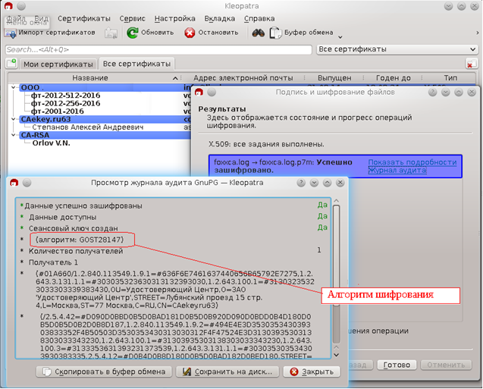This screenshot has width=483, height=389.
Task: Select Степанов Алексей Андреевич certificate
Action: click(88, 127)
